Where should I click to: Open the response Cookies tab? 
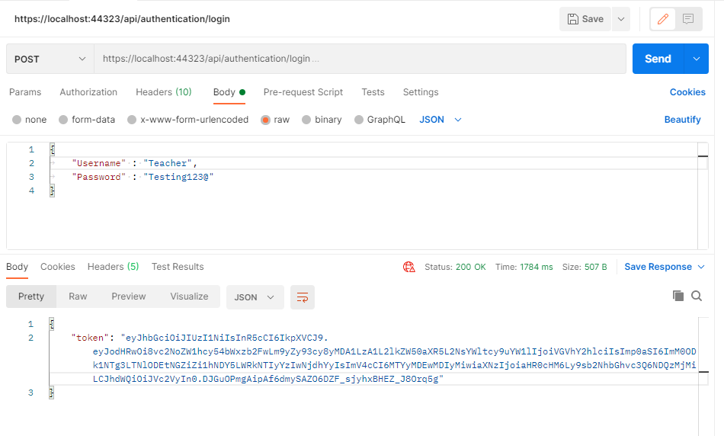coord(58,267)
